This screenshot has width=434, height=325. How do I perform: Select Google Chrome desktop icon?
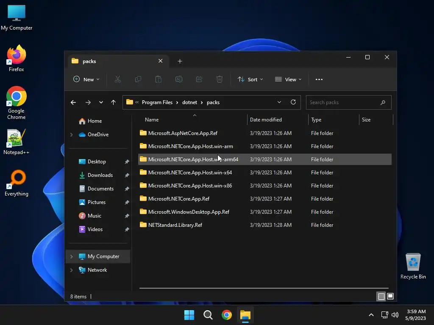coord(17,103)
